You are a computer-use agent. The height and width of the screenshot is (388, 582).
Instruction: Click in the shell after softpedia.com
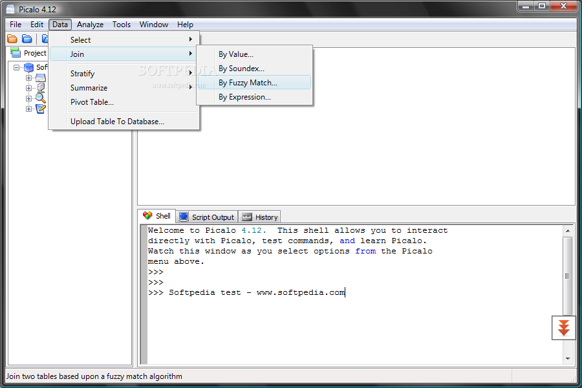tap(346, 292)
